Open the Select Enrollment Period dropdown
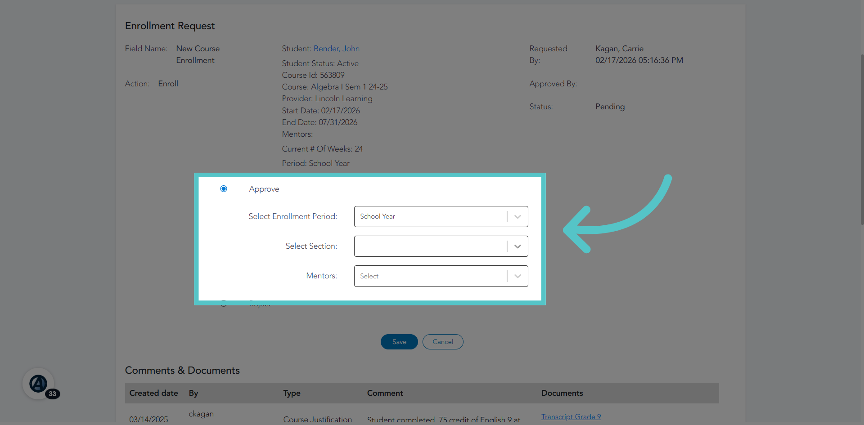 click(441, 216)
